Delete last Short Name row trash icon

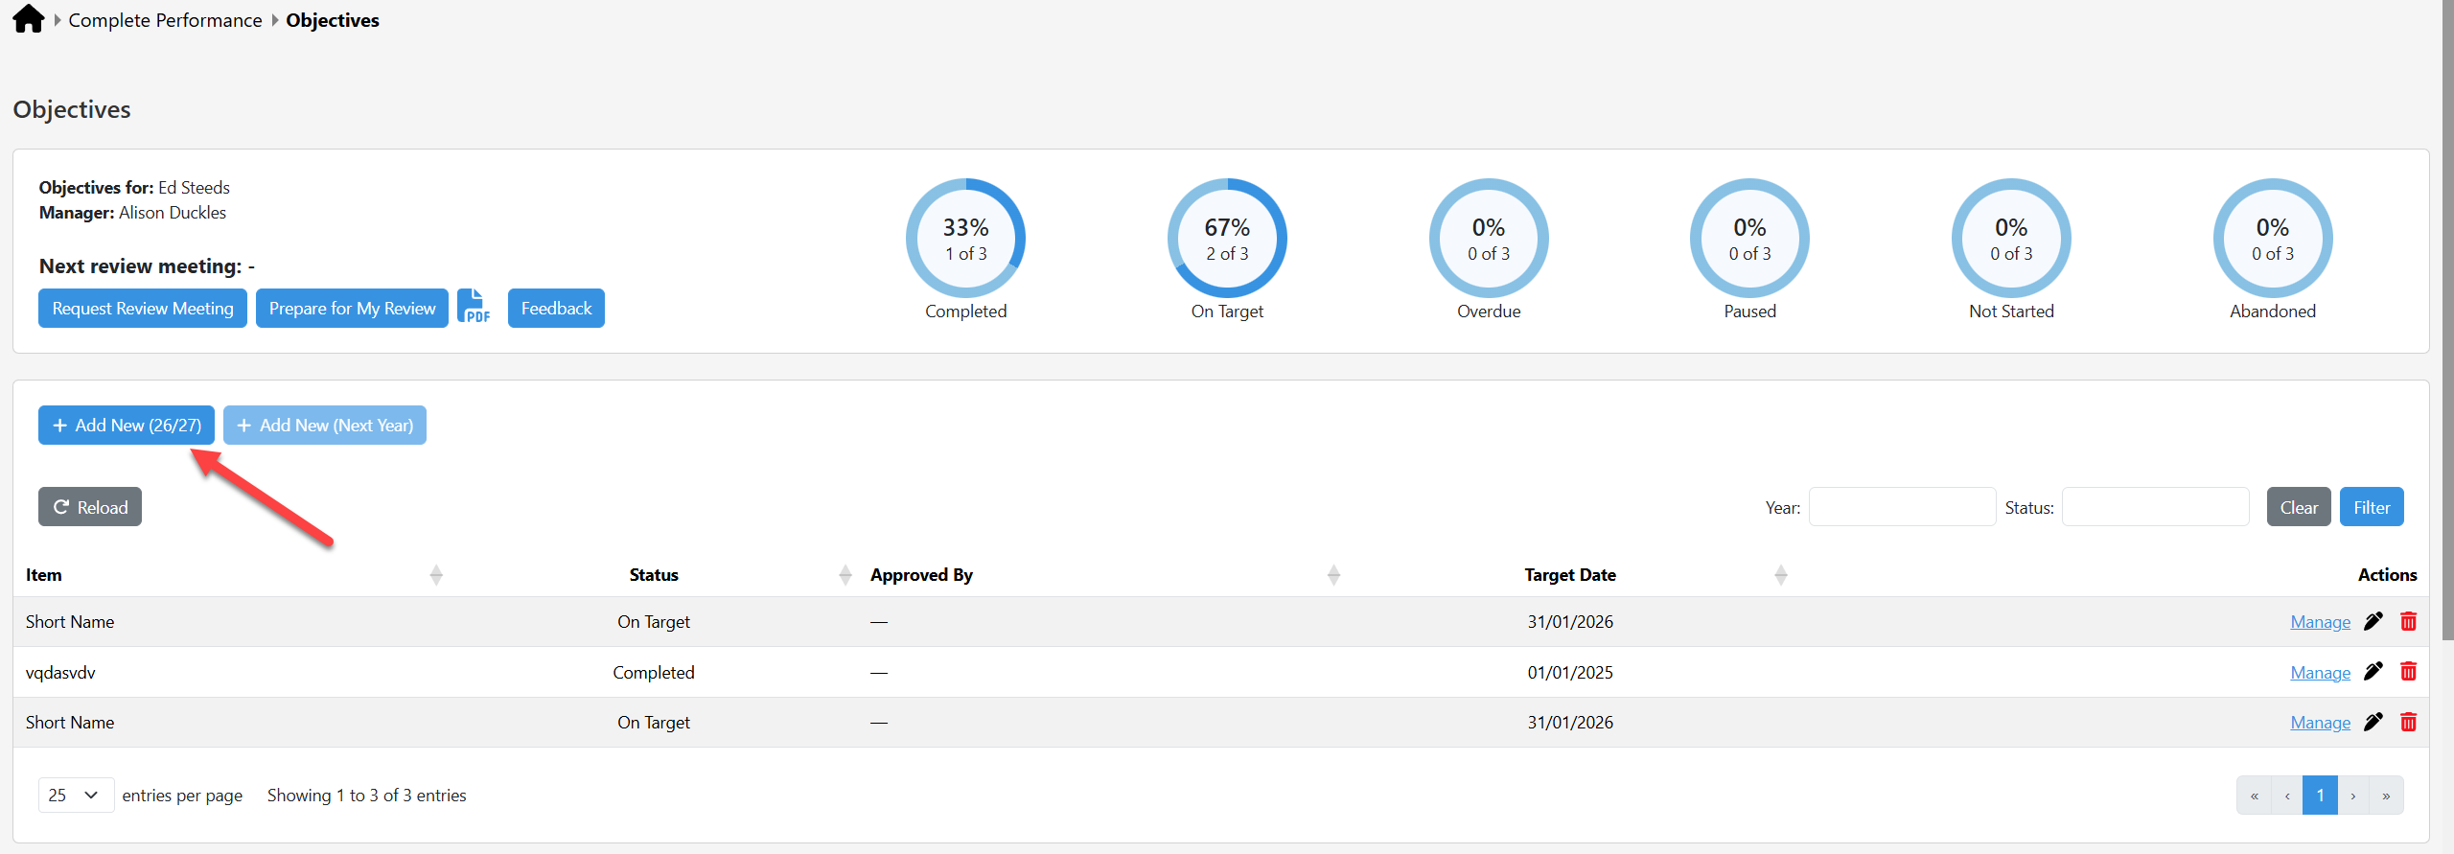pyautogui.click(x=2408, y=722)
